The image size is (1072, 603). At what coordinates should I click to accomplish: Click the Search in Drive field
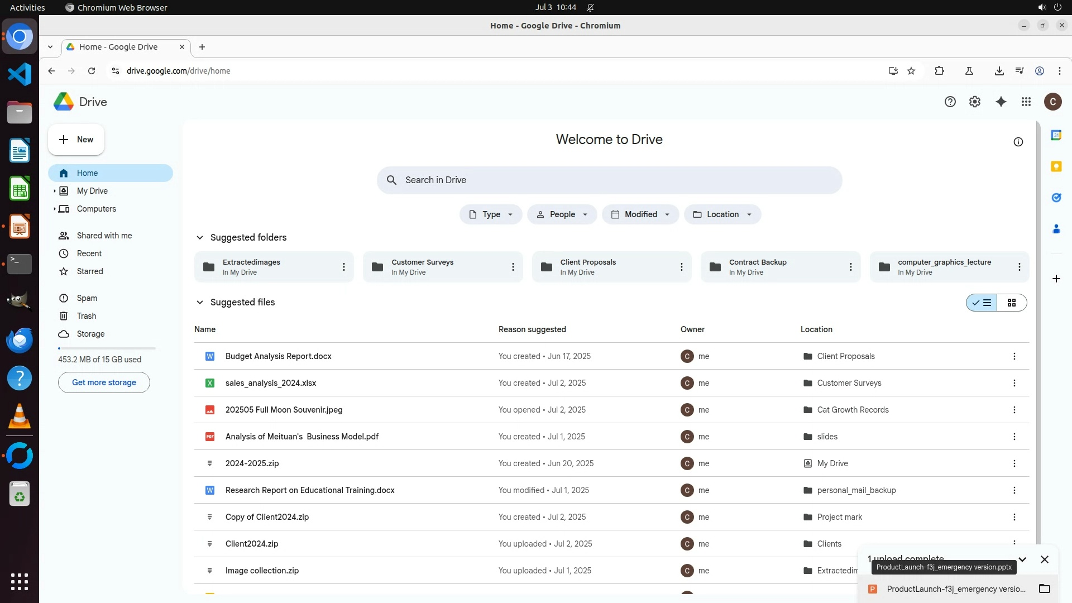tap(609, 180)
